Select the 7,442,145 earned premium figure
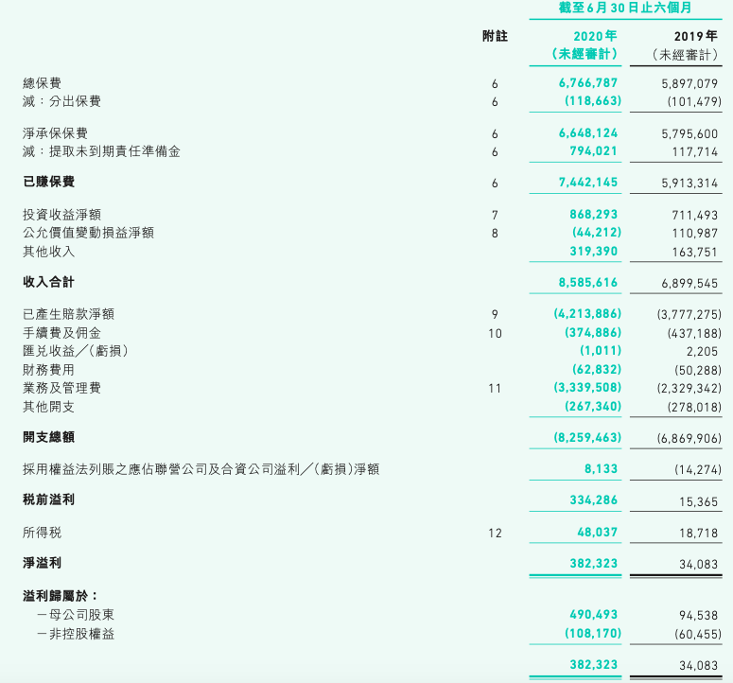 (x=588, y=182)
